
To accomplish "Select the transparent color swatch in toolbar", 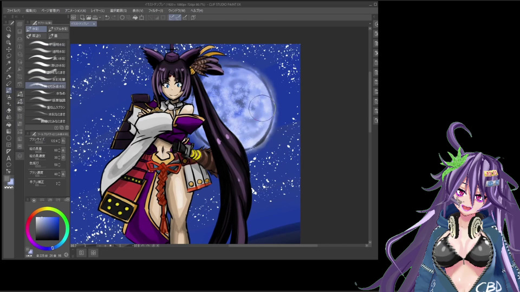I will [x=9, y=188].
